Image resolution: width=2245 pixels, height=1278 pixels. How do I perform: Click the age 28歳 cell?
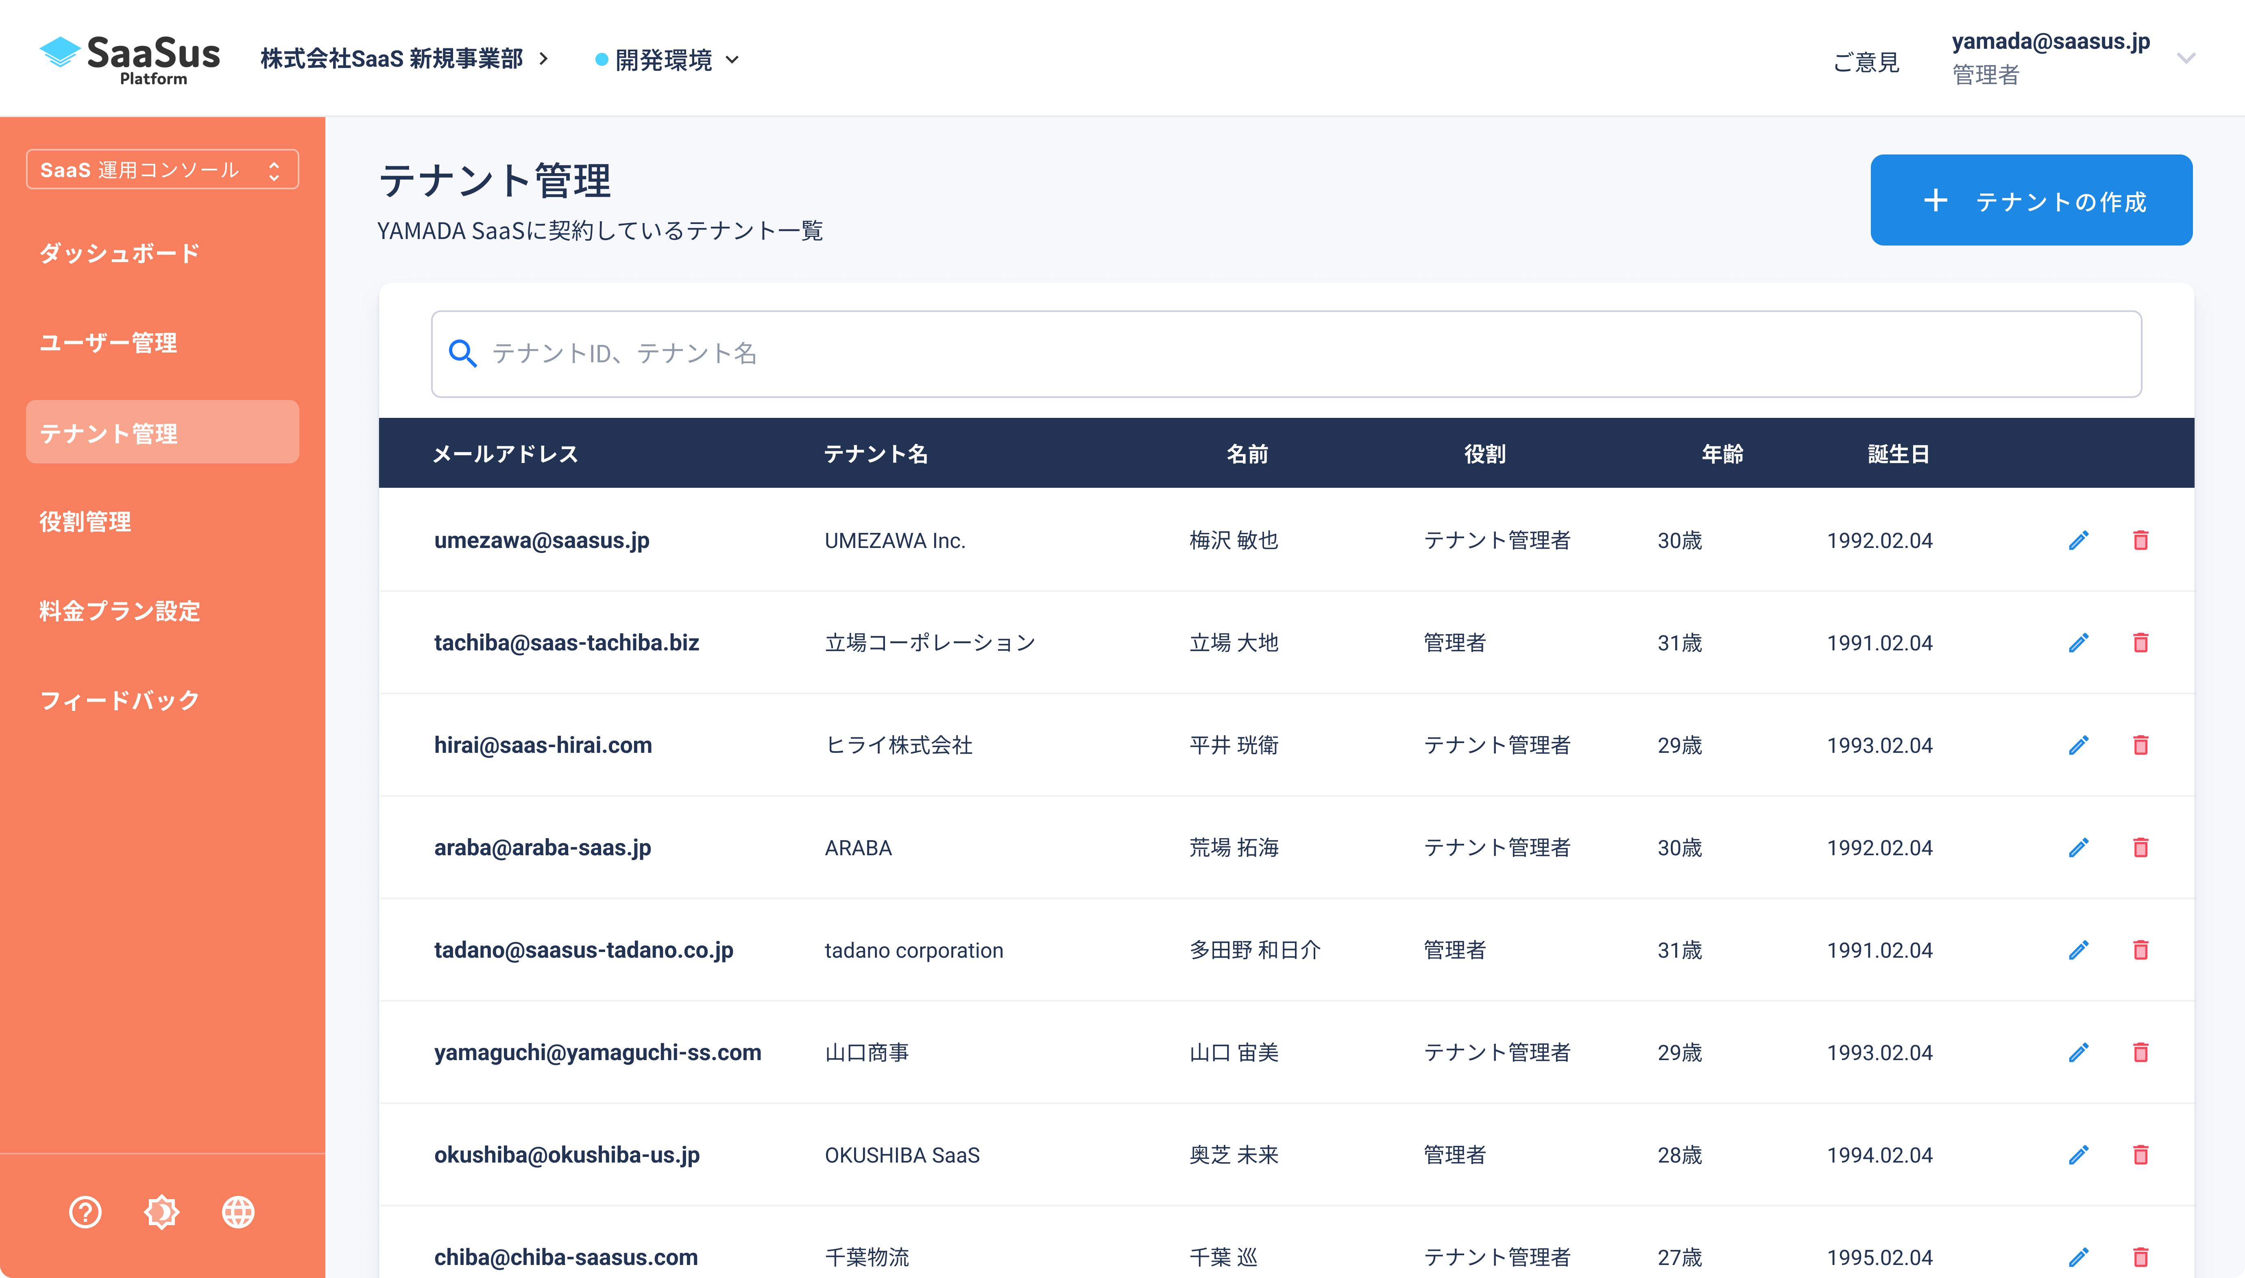tap(1680, 1155)
